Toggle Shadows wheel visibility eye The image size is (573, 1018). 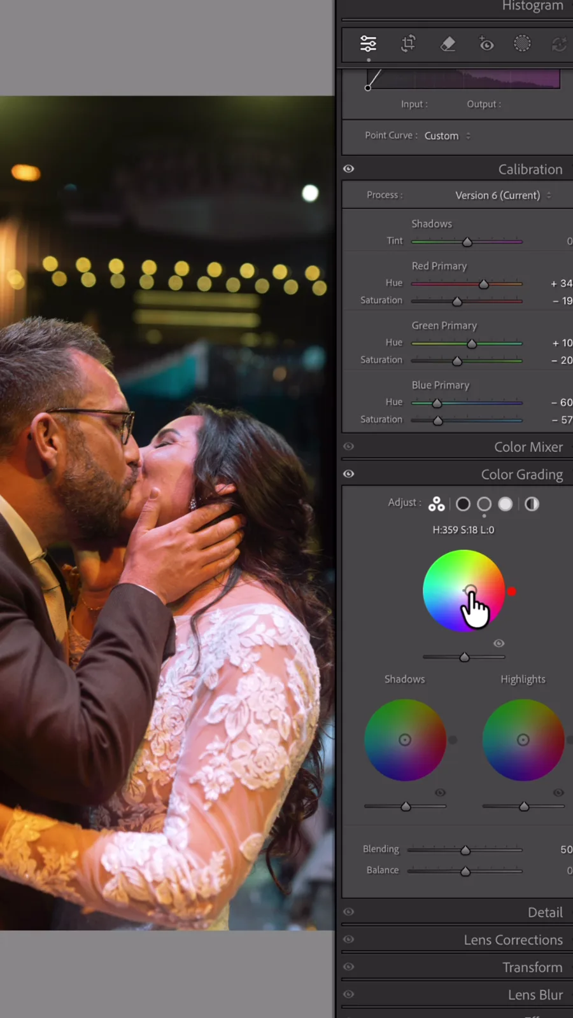[x=440, y=793]
